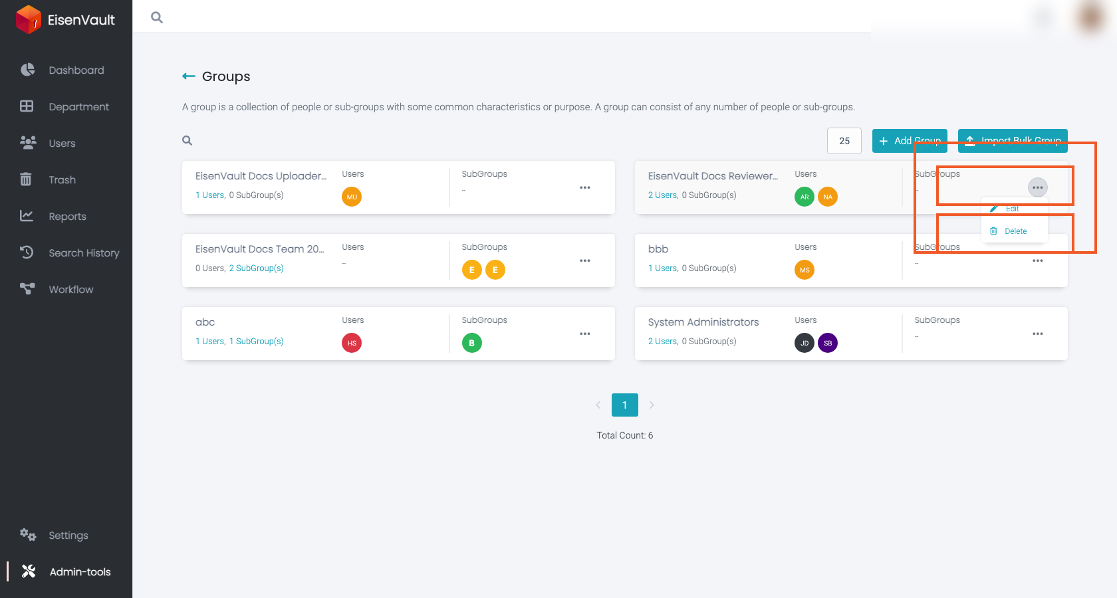Click the group list search magnifier icon
Image resolution: width=1117 pixels, height=598 pixels.
tap(187, 141)
